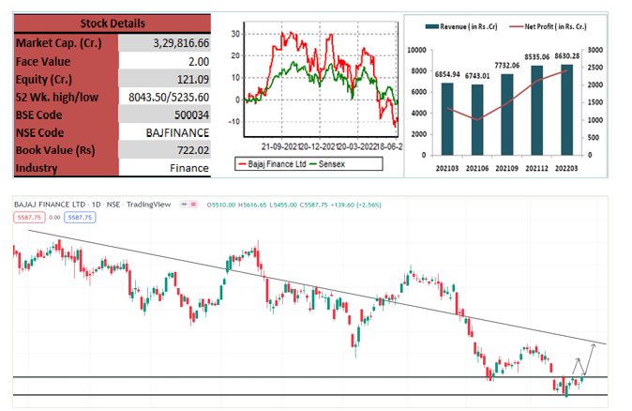
Task: Click the 202106 revenue bar
Action: point(477,120)
